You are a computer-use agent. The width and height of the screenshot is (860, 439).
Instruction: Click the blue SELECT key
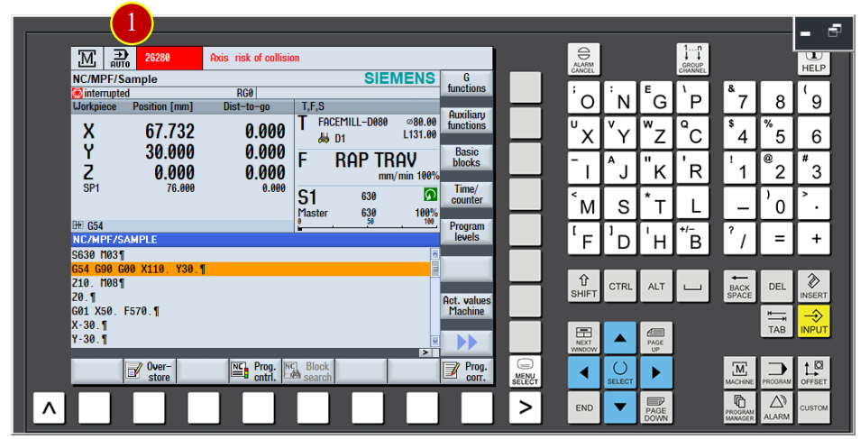click(x=620, y=372)
